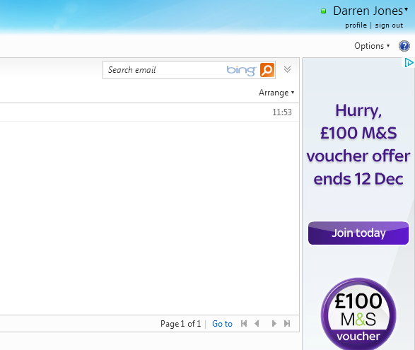This screenshot has width=415, height=350.
Task: Click the profile link
Action: click(x=356, y=25)
